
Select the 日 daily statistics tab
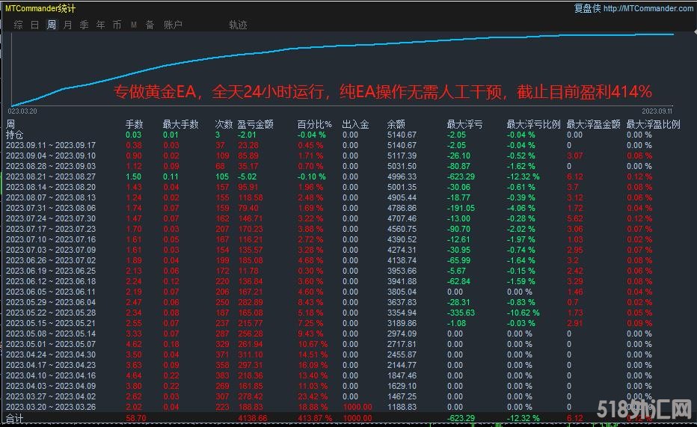click(34, 25)
